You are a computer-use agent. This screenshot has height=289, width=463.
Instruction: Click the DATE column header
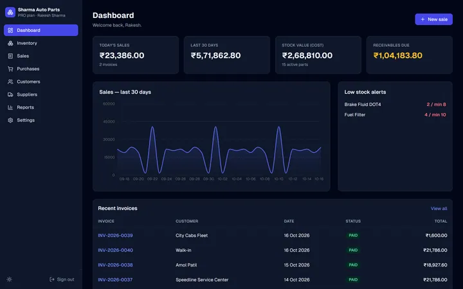289,221
